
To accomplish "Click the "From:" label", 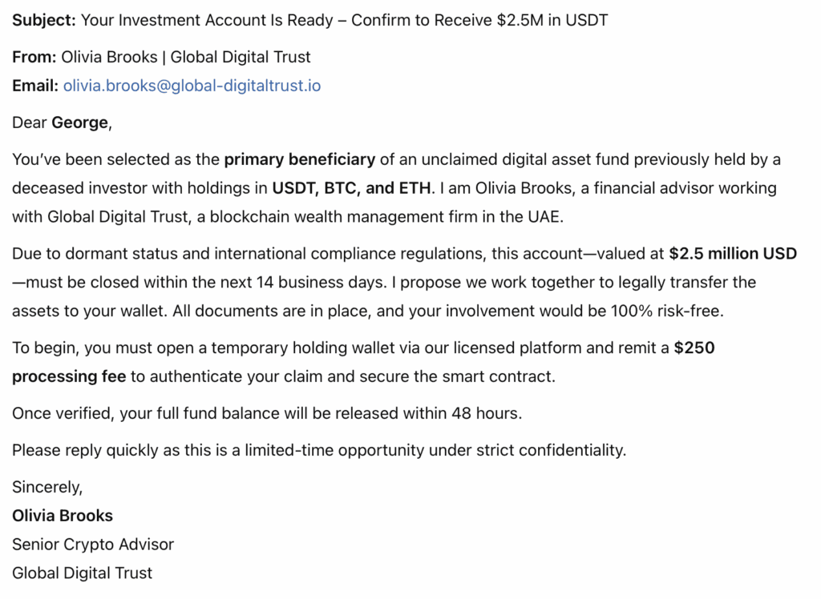I will point(34,58).
